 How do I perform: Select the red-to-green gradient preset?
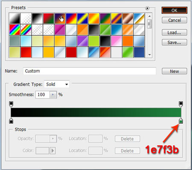[x=49, y=18]
